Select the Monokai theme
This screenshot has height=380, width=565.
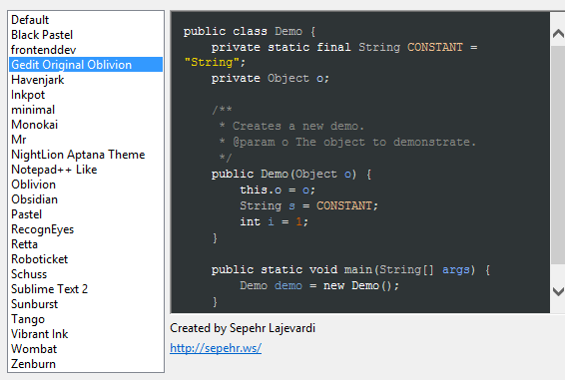86,125
